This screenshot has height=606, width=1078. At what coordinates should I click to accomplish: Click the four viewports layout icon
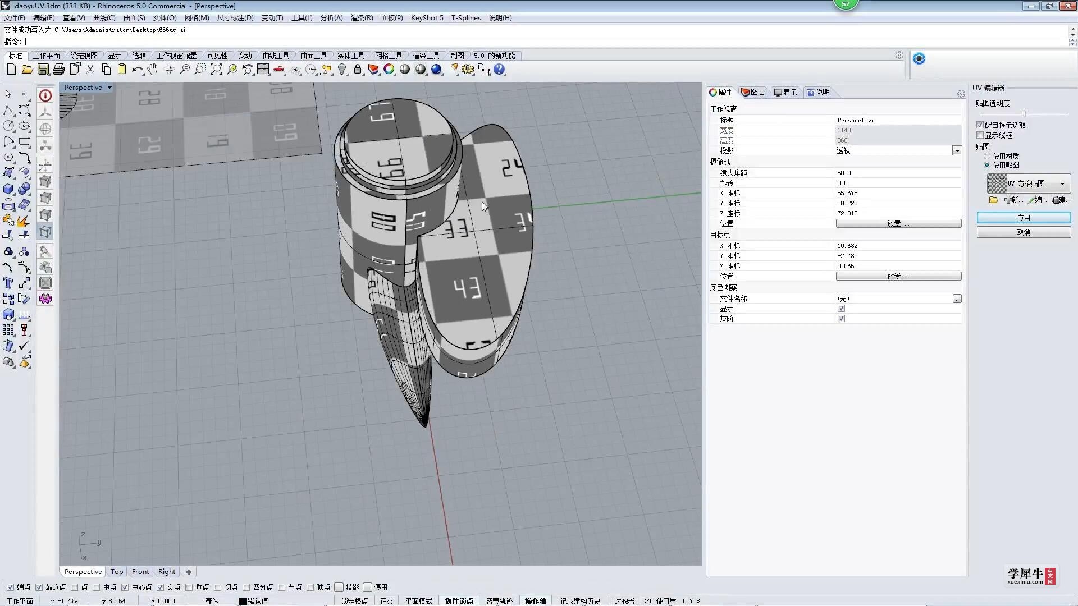coord(263,70)
